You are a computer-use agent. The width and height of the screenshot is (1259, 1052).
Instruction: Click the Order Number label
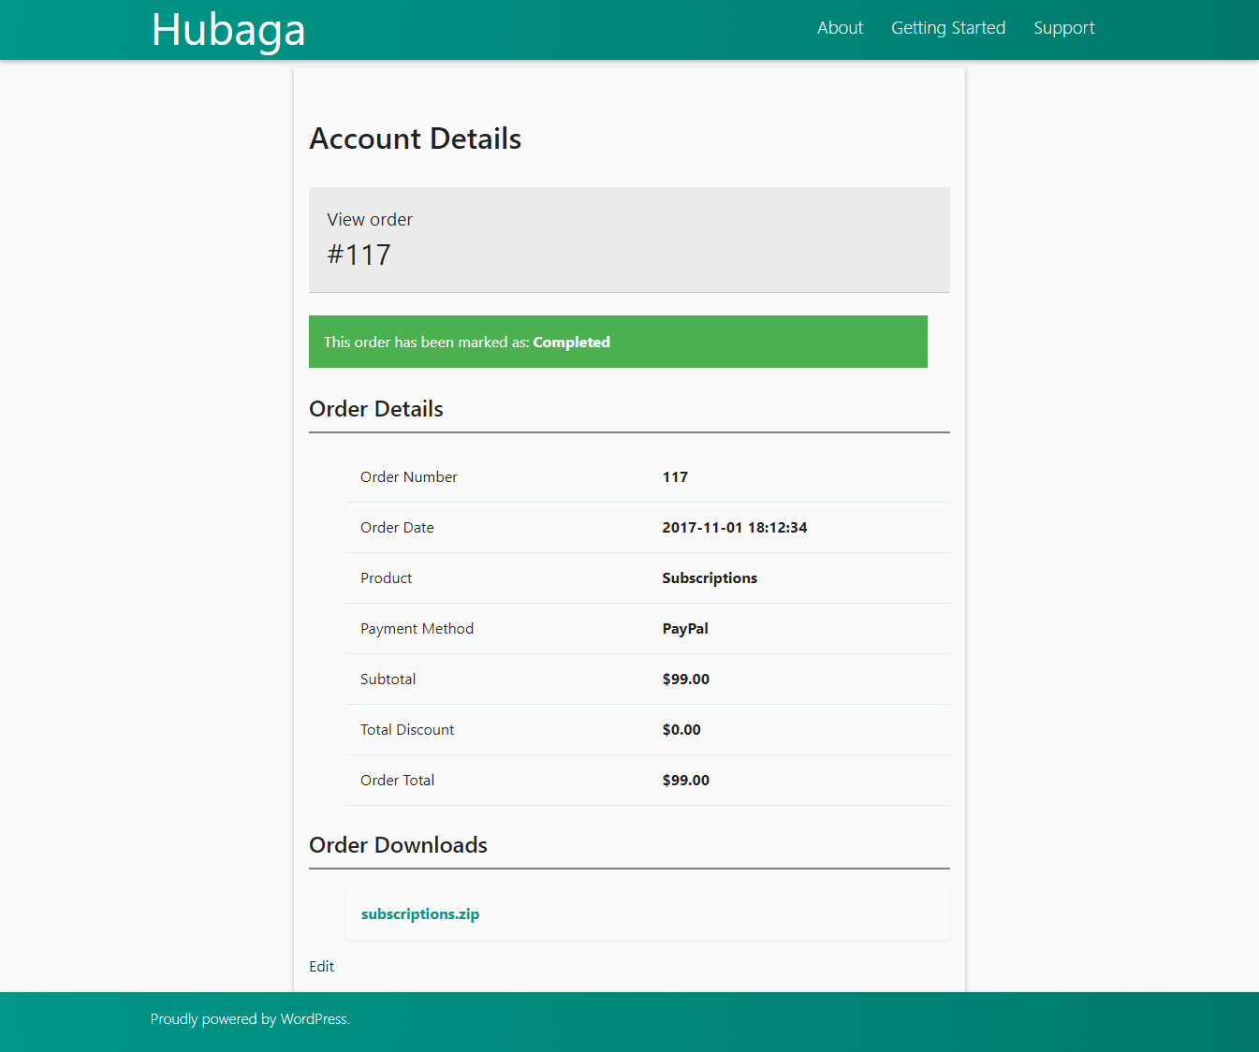pos(409,477)
